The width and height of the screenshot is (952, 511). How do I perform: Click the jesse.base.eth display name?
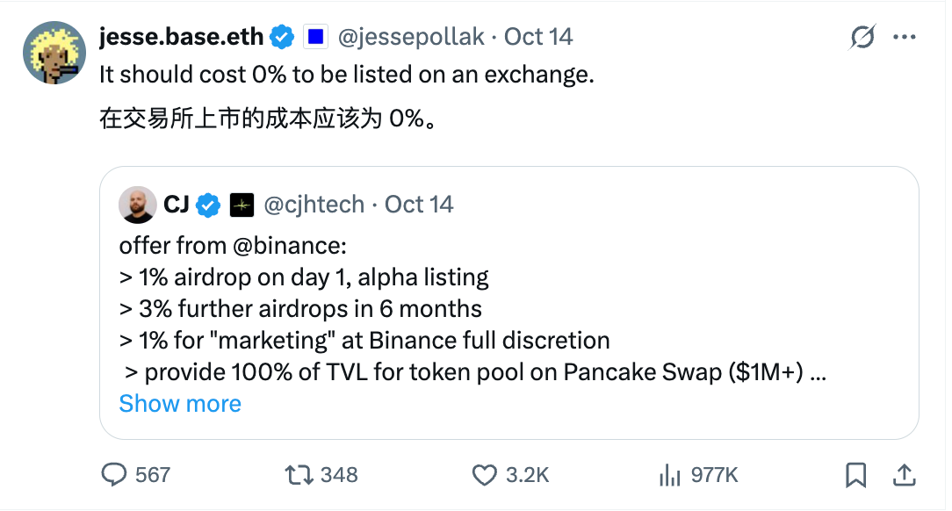(181, 37)
